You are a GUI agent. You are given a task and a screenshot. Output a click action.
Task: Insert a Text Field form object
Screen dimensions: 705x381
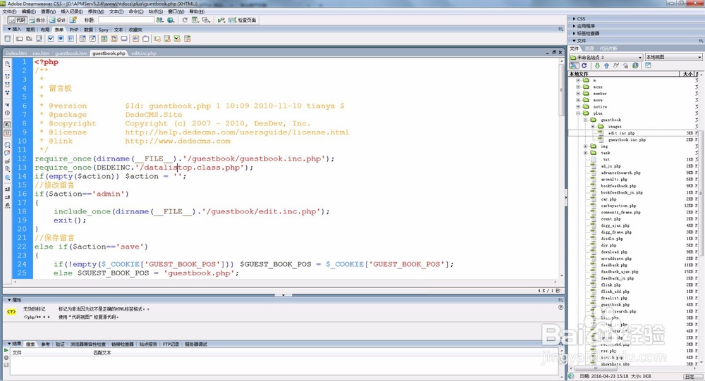click(19, 39)
